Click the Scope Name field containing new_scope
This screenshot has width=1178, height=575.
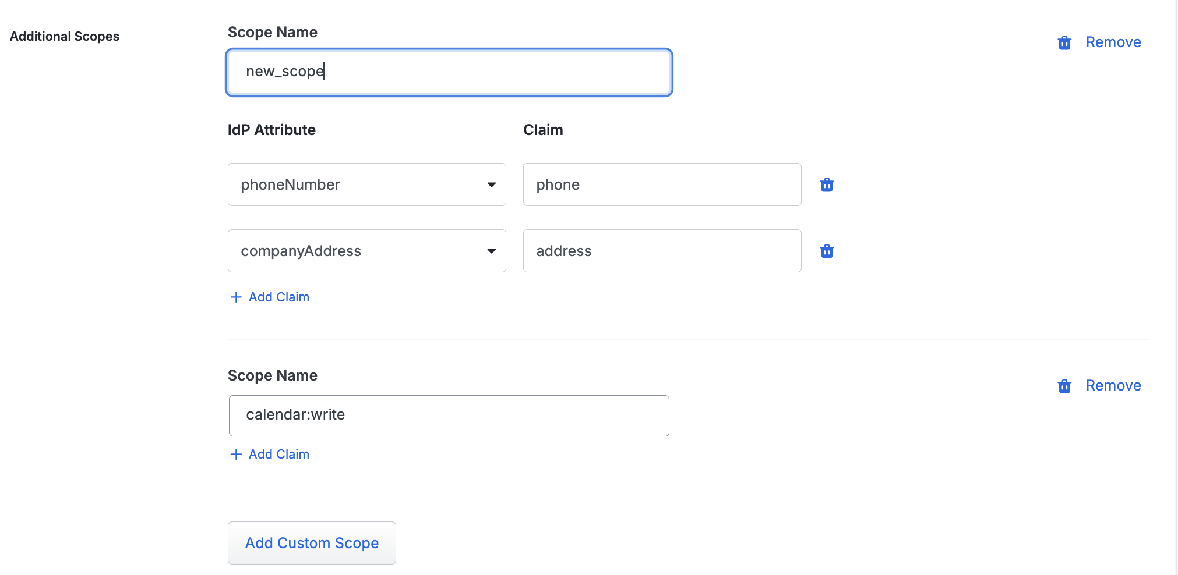(x=447, y=72)
